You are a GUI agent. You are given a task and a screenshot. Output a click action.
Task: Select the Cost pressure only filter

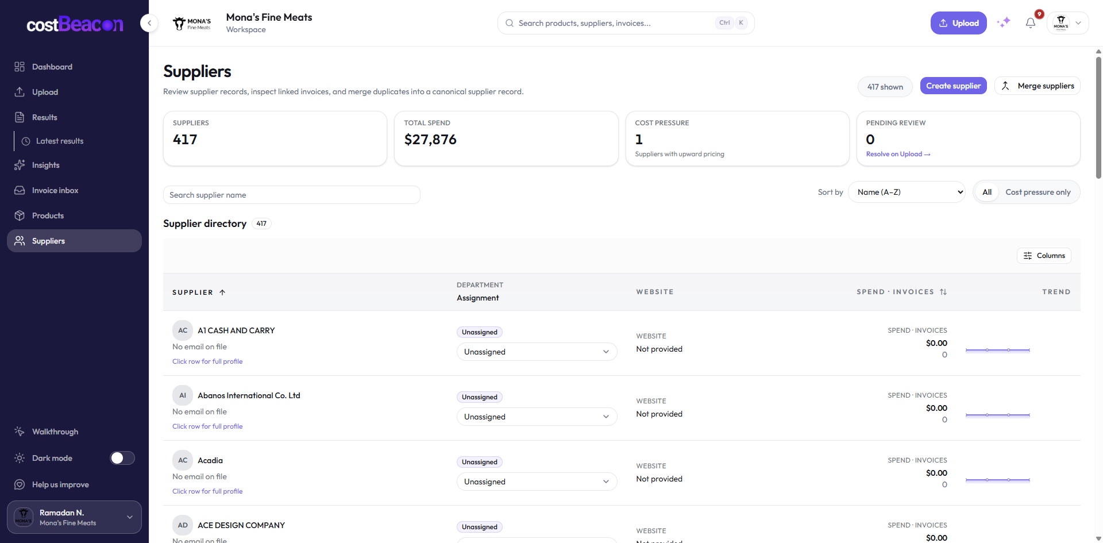tap(1038, 192)
